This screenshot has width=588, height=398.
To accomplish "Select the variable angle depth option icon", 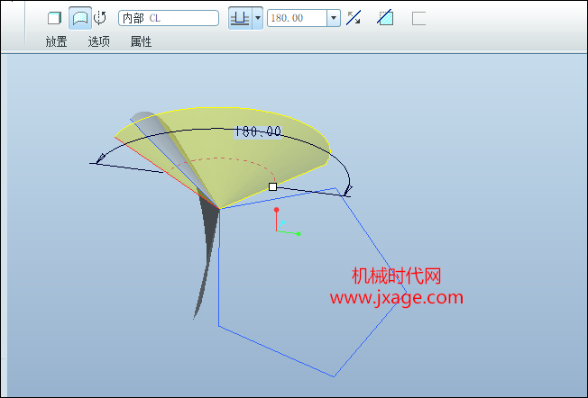I will (x=240, y=18).
